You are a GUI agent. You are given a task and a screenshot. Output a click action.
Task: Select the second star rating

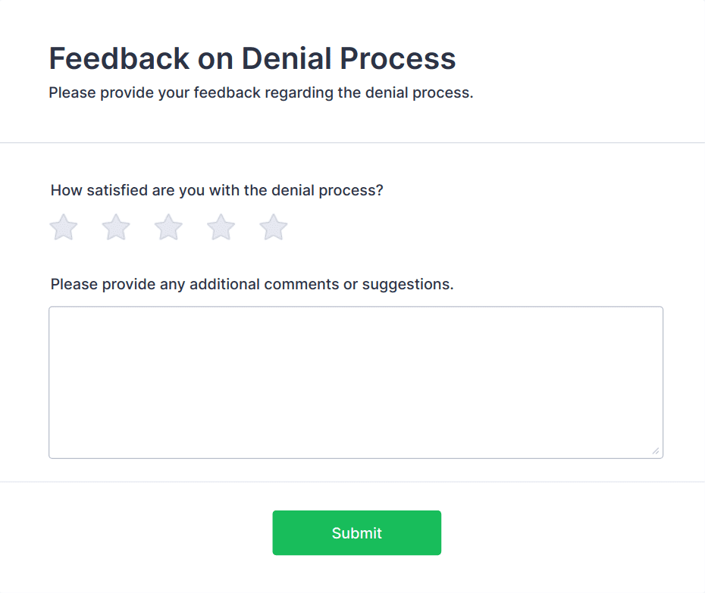[x=116, y=227]
